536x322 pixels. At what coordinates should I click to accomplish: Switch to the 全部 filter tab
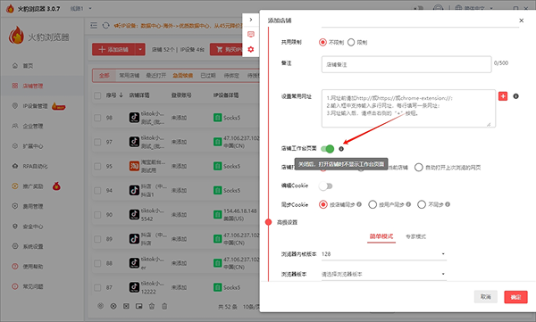(x=105, y=76)
